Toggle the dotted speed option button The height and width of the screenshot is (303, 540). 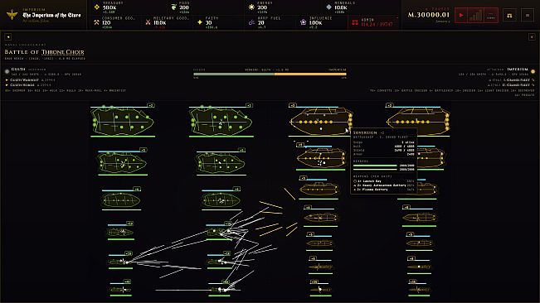[x=491, y=15]
